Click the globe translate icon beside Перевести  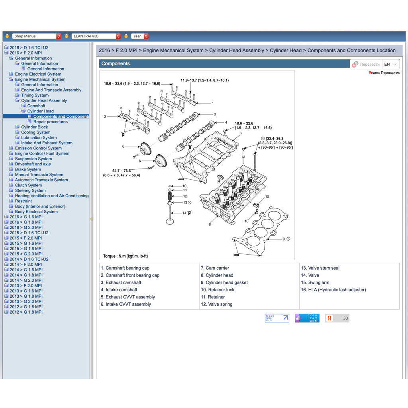(356, 63)
